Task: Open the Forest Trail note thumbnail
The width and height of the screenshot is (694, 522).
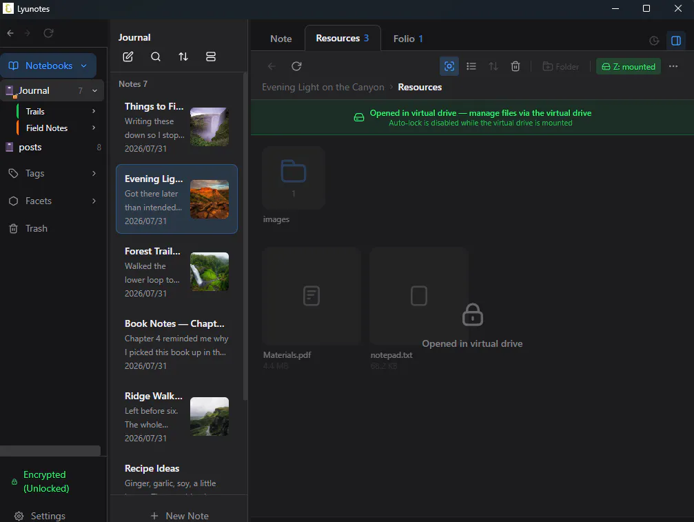Action: point(210,272)
